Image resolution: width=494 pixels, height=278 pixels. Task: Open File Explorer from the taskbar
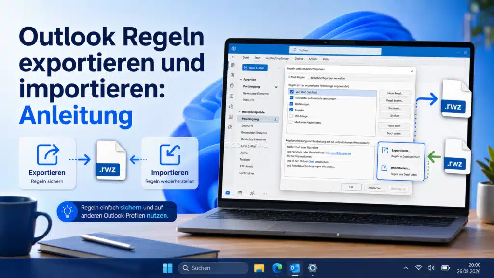(259, 268)
